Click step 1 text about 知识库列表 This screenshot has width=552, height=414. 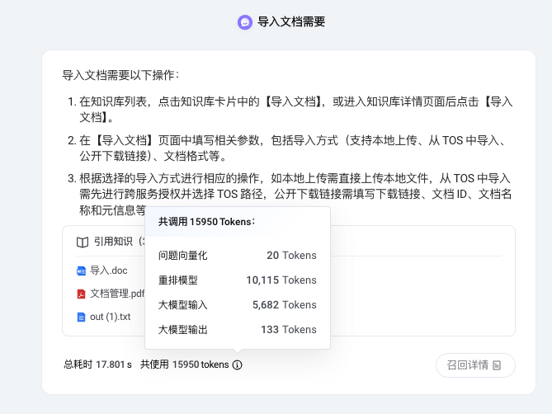tap(295, 110)
